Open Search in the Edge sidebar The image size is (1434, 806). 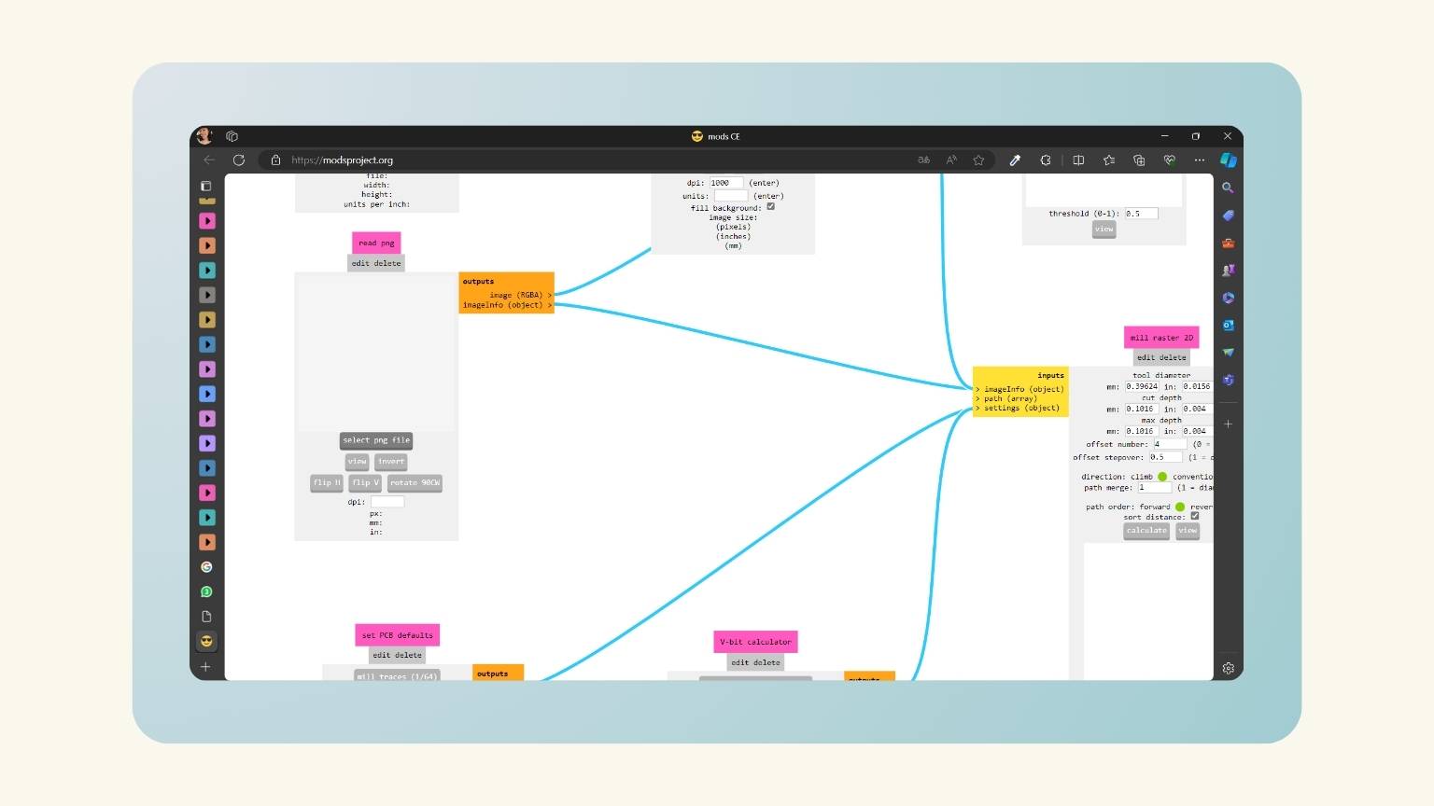tap(1229, 188)
